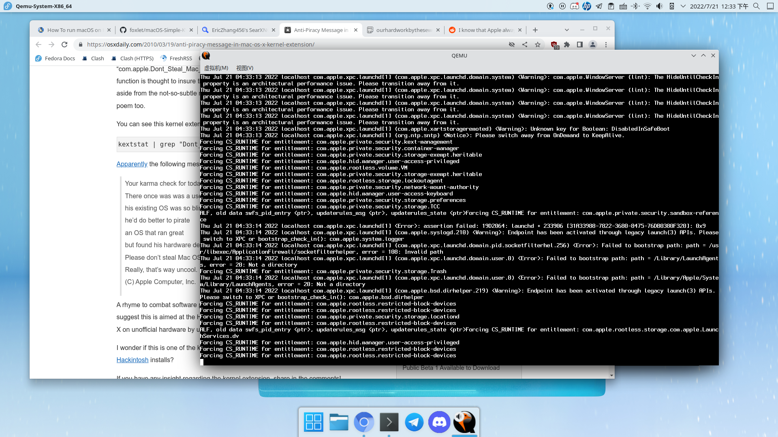Image resolution: width=778 pixels, height=437 pixels.
Task: Click the share page icon in address bar
Action: pos(525,45)
